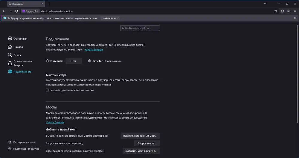
Task: Bookmark this page with the star icon
Action: [276, 11]
